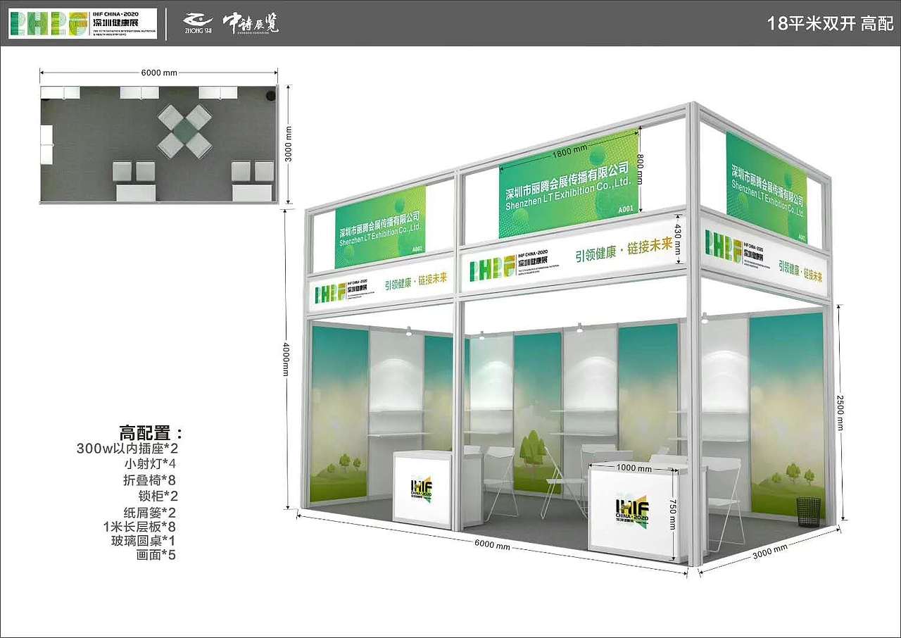Image resolution: width=901 pixels, height=638 pixels.
Task: Select the '画面*5' list item
Action: point(156,555)
